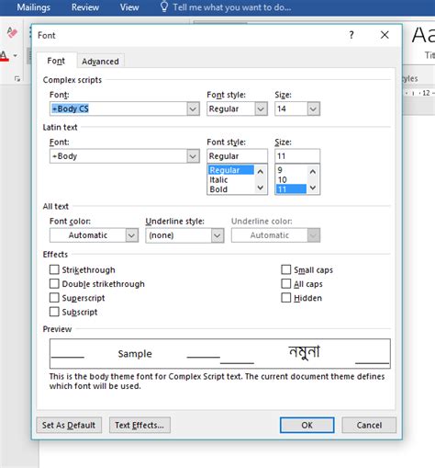Open the Underline style dropdown
This screenshot has height=468, width=435.
pos(217,235)
